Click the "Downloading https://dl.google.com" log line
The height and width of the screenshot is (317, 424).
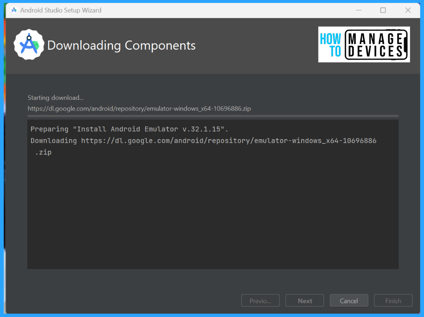(x=203, y=141)
